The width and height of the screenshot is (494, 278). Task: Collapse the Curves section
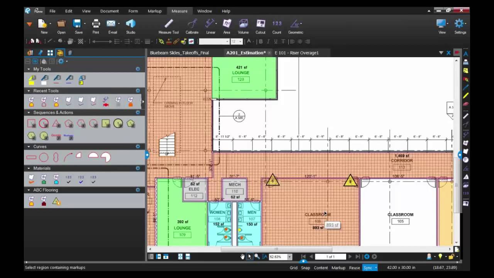coord(29,146)
